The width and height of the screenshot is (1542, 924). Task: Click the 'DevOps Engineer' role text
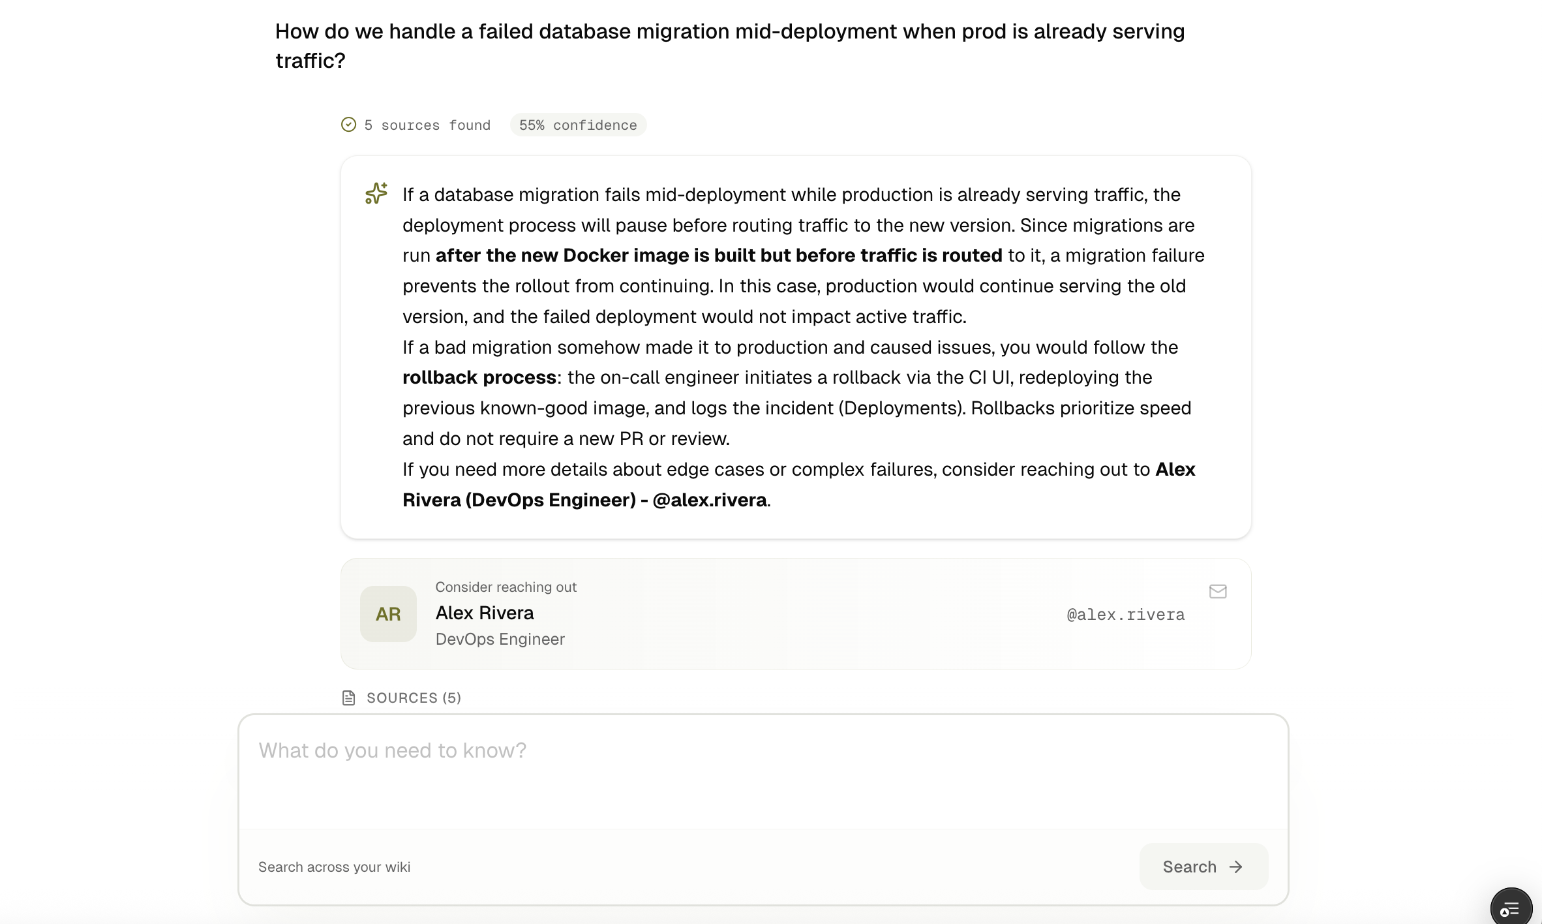[x=500, y=639]
